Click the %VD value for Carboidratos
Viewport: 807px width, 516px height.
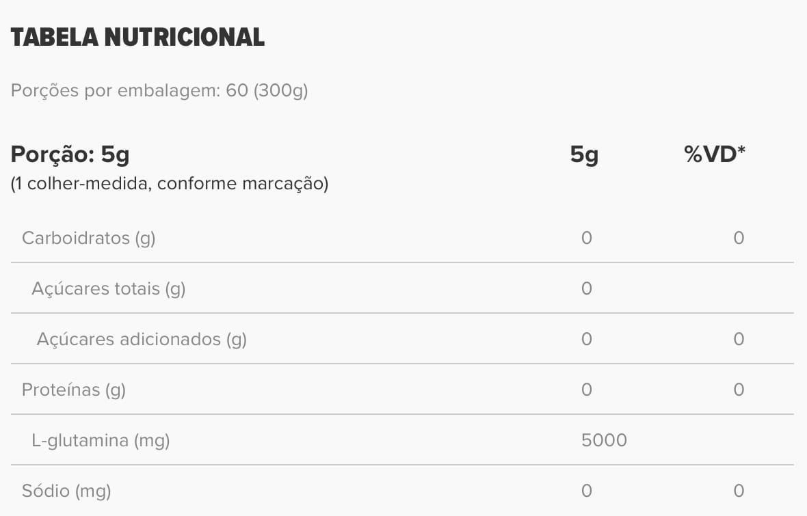click(x=739, y=238)
